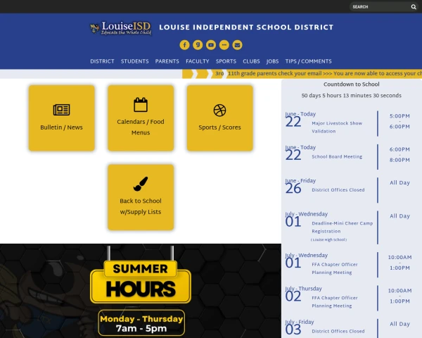The image size is (422, 338).
Task: Expand the STUDENTS menu
Action: pos(135,61)
